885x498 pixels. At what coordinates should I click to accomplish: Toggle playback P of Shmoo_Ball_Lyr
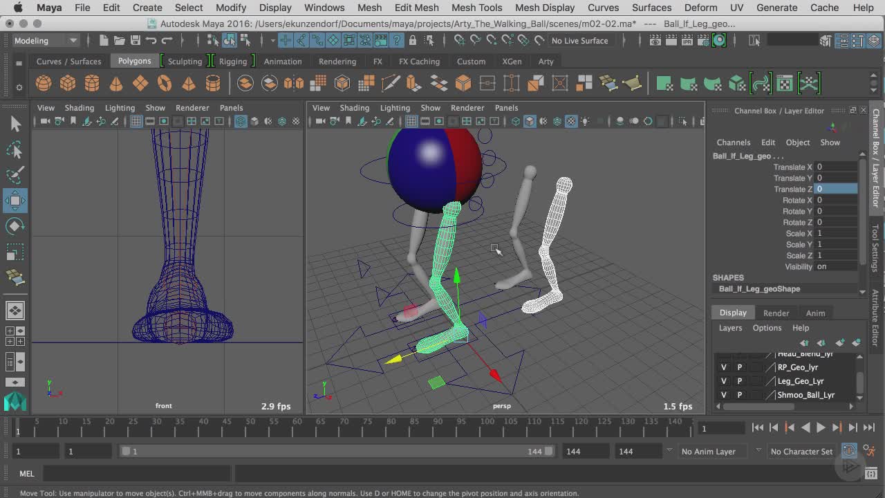tap(739, 395)
